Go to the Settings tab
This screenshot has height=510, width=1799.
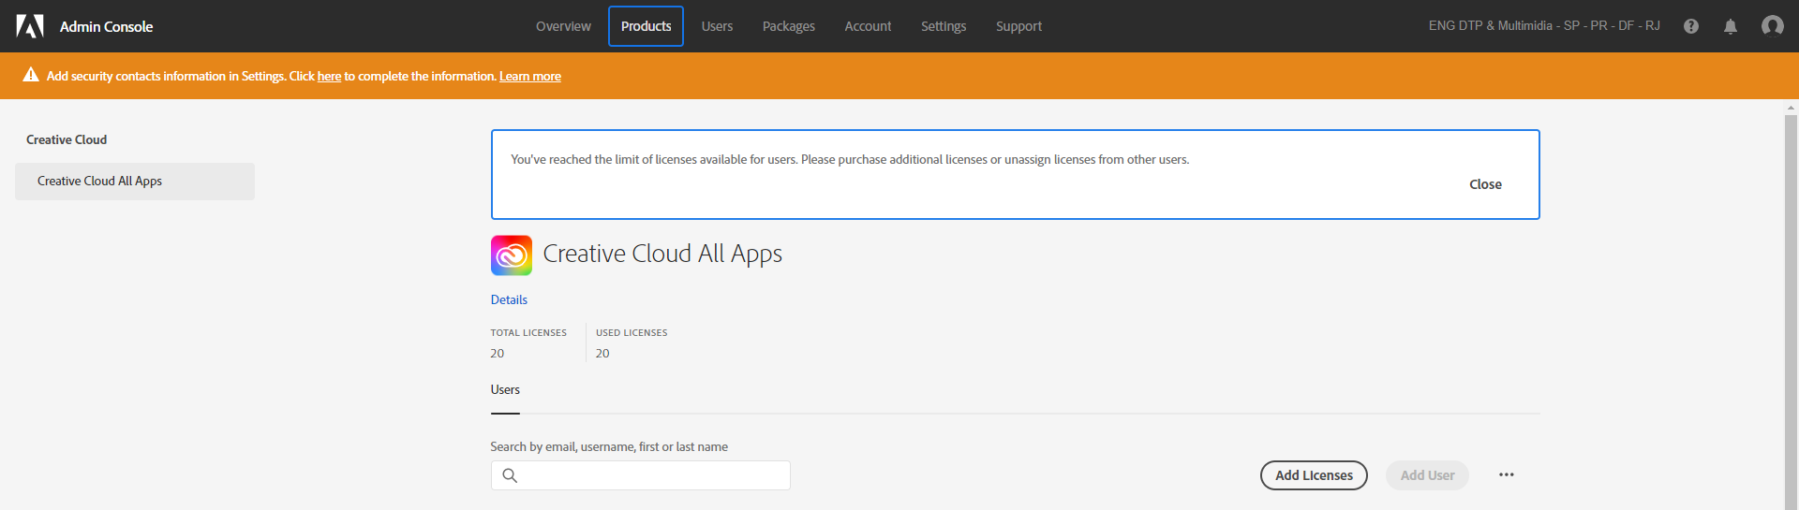944,26
